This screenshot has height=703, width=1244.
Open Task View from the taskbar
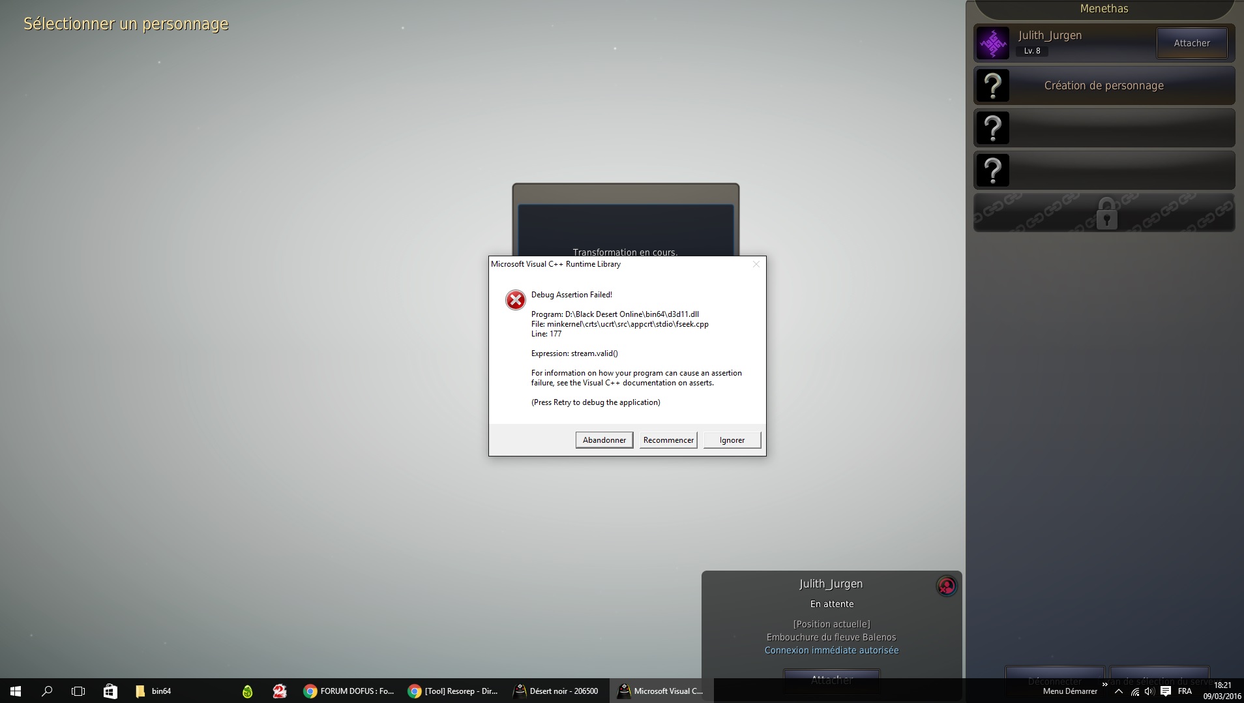[x=78, y=691]
